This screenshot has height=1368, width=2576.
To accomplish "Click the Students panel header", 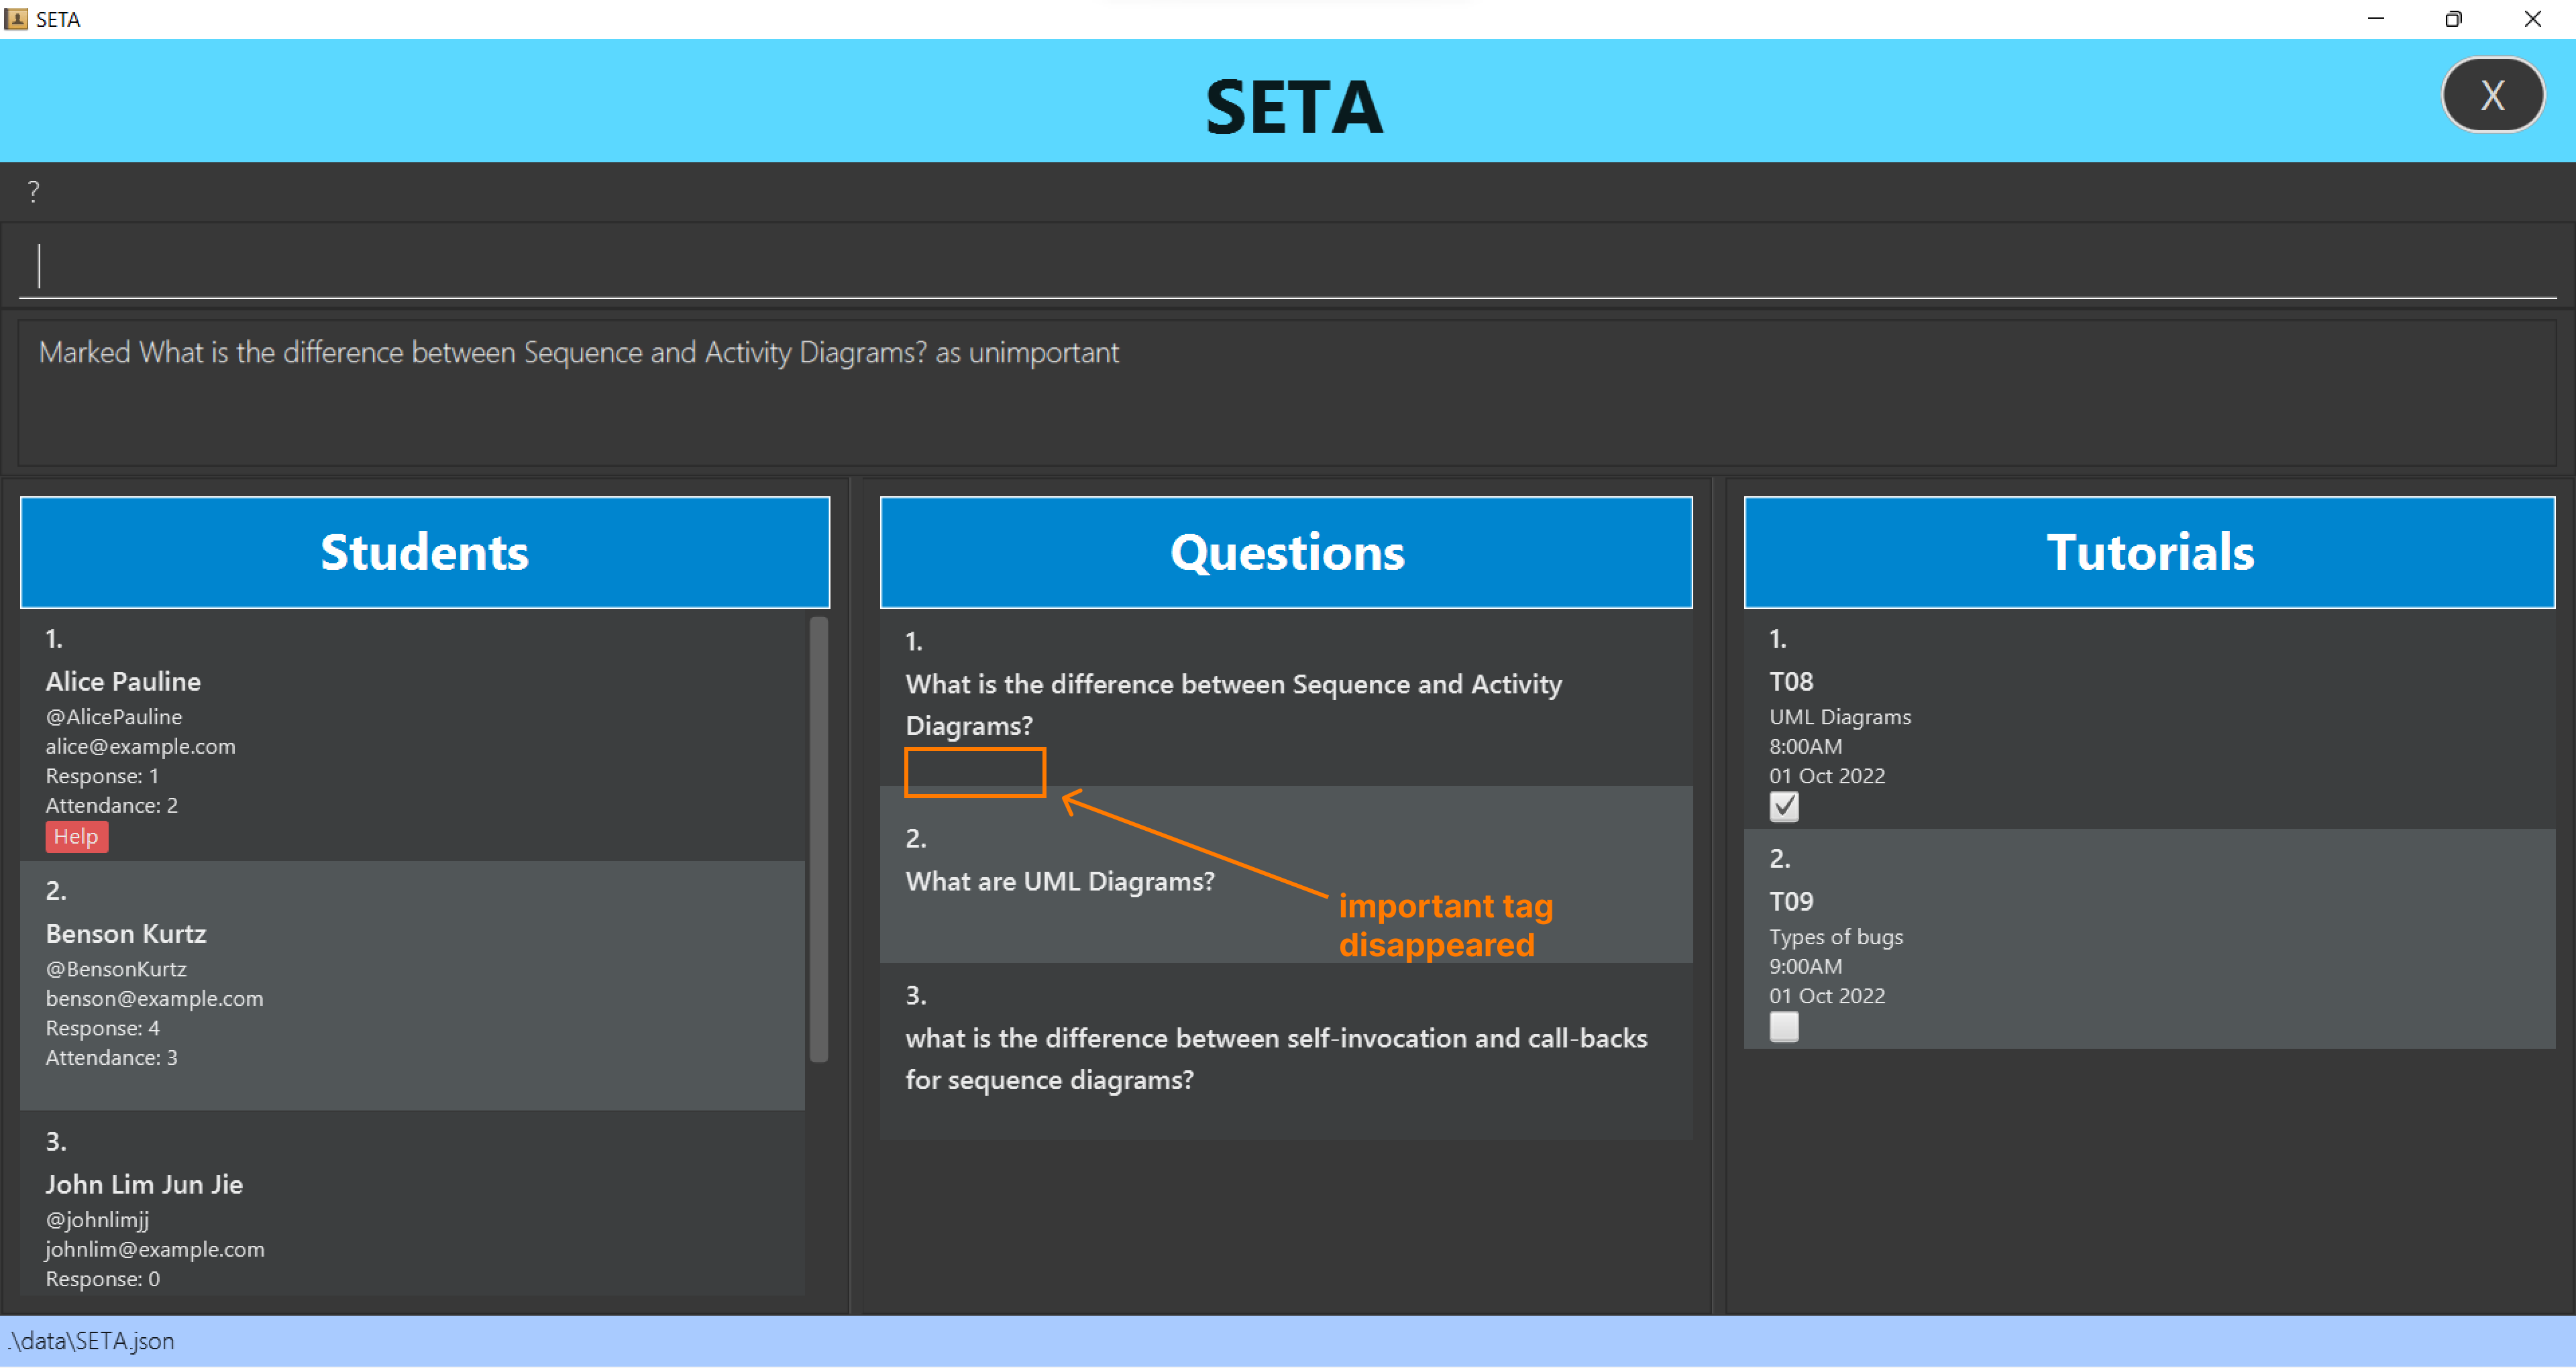I will tap(425, 552).
